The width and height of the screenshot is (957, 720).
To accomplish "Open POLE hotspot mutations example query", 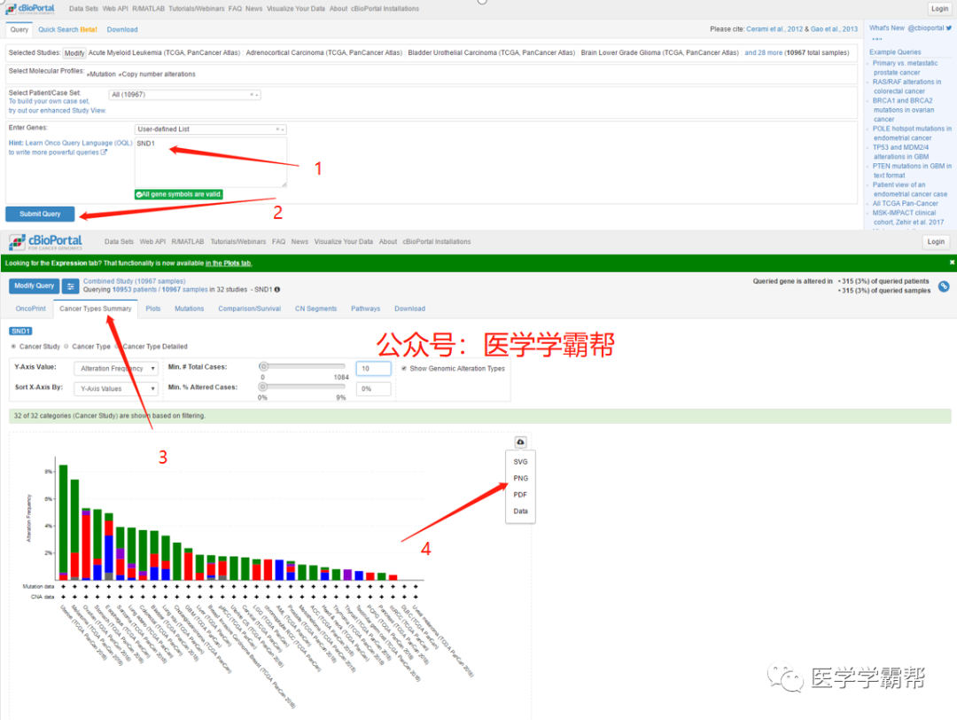I will (911, 133).
